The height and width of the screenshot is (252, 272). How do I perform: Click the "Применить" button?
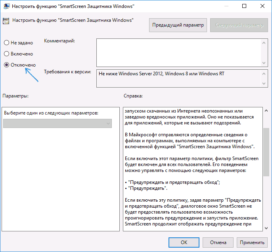(252, 242)
